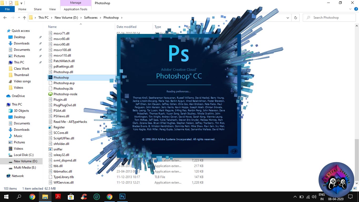Open Quick Access Toolbar customize dropdown
This screenshot has height=202, width=359.
coord(22,3)
